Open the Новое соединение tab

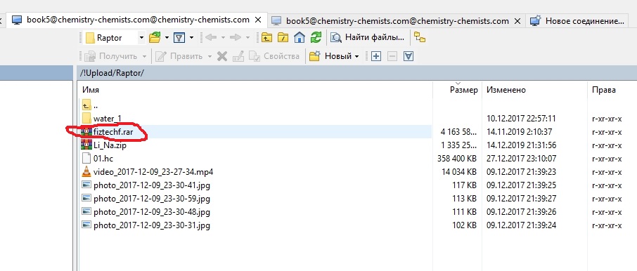pyautogui.click(x=578, y=20)
